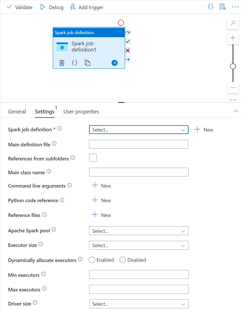Image resolution: width=241 pixels, height=311 pixels.
Task: Delete the Spark job definition activity
Action: tap(62, 63)
